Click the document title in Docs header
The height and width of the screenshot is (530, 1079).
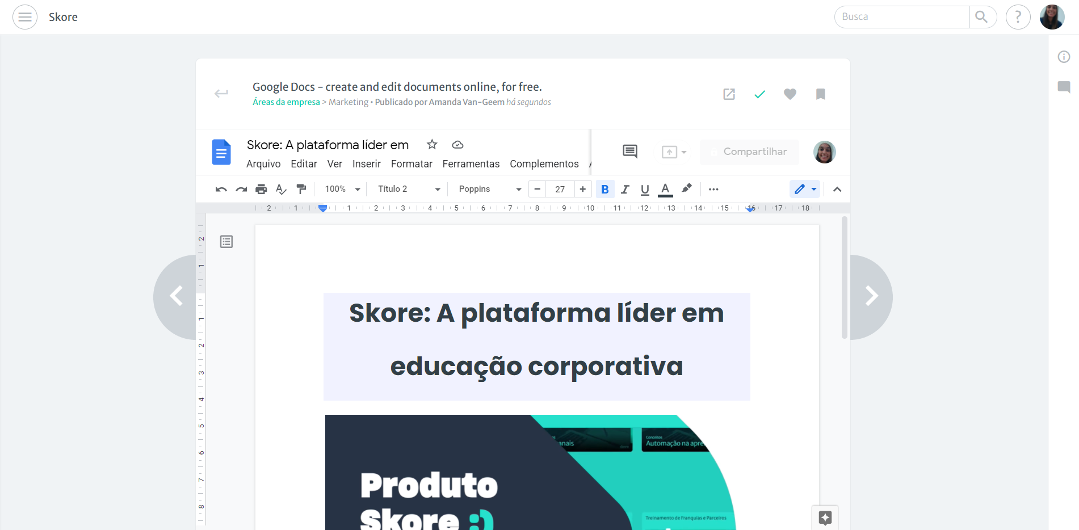pyautogui.click(x=328, y=145)
